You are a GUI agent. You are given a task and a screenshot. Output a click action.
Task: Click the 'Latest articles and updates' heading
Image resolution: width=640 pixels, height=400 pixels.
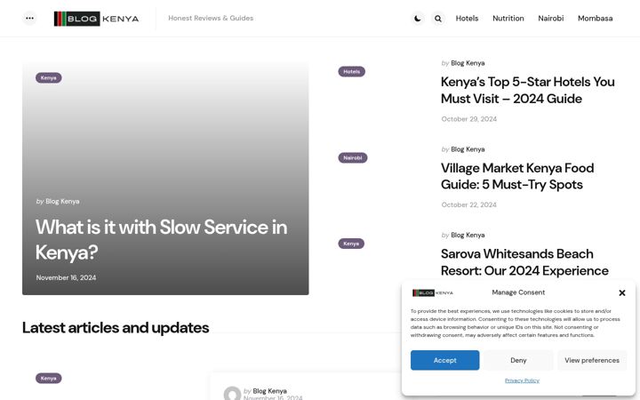(x=116, y=328)
